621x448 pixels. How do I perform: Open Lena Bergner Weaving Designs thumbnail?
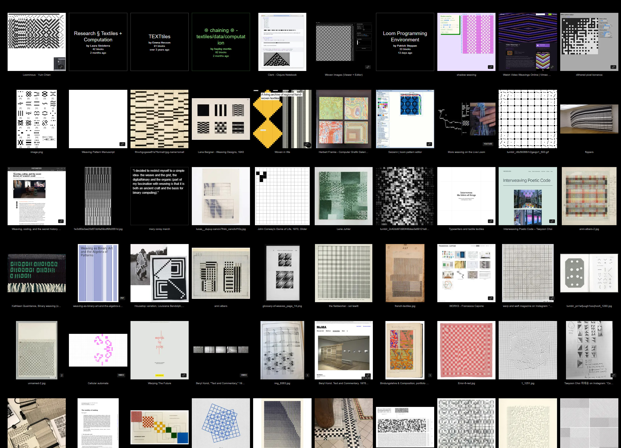click(x=221, y=119)
